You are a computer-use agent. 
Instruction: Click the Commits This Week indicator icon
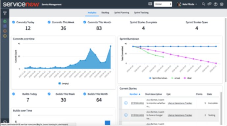(49, 22)
